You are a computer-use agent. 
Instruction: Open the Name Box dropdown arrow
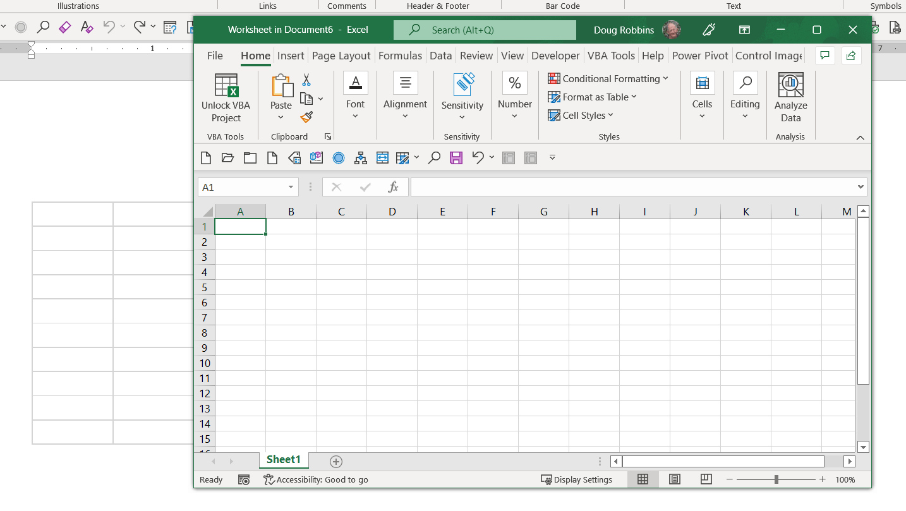click(x=291, y=187)
